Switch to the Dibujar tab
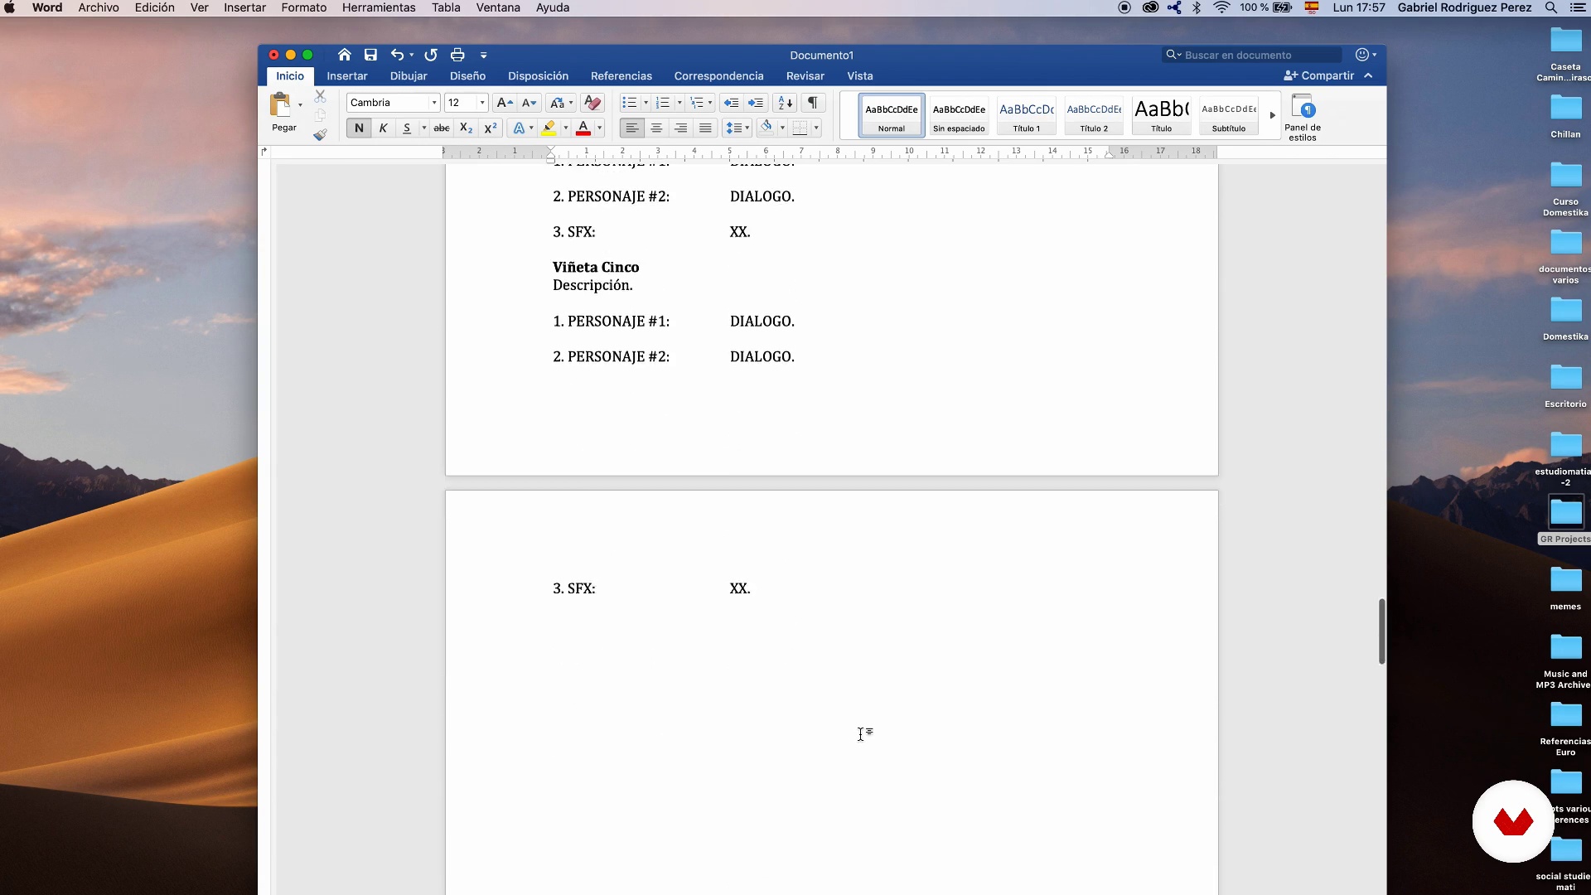 pos(409,75)
